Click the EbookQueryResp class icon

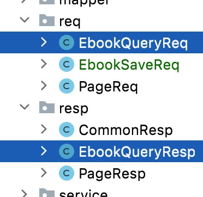(x=67, y=151)
